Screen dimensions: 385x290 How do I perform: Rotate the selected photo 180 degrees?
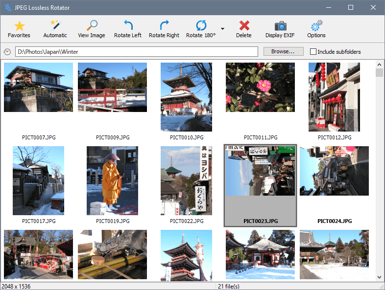[x=201, y=29]
